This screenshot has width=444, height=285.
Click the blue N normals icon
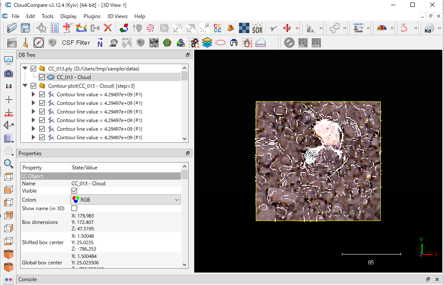pyautogui.click(x=100, y=43)
